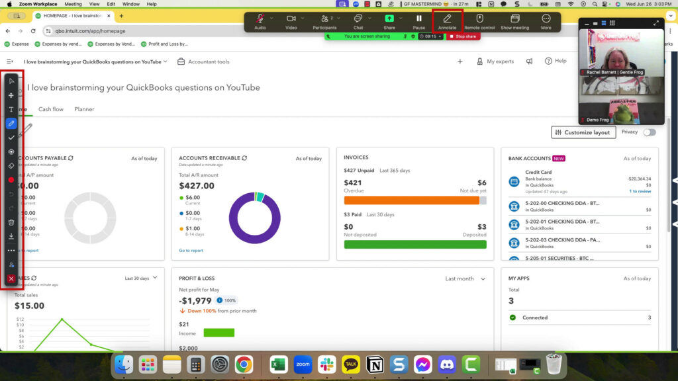
Task: Toggle the Zoom Video camera
Action: [291, 21]
